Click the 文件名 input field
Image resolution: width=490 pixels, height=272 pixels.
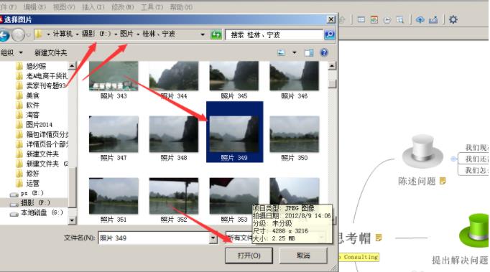tap(154, 238)
